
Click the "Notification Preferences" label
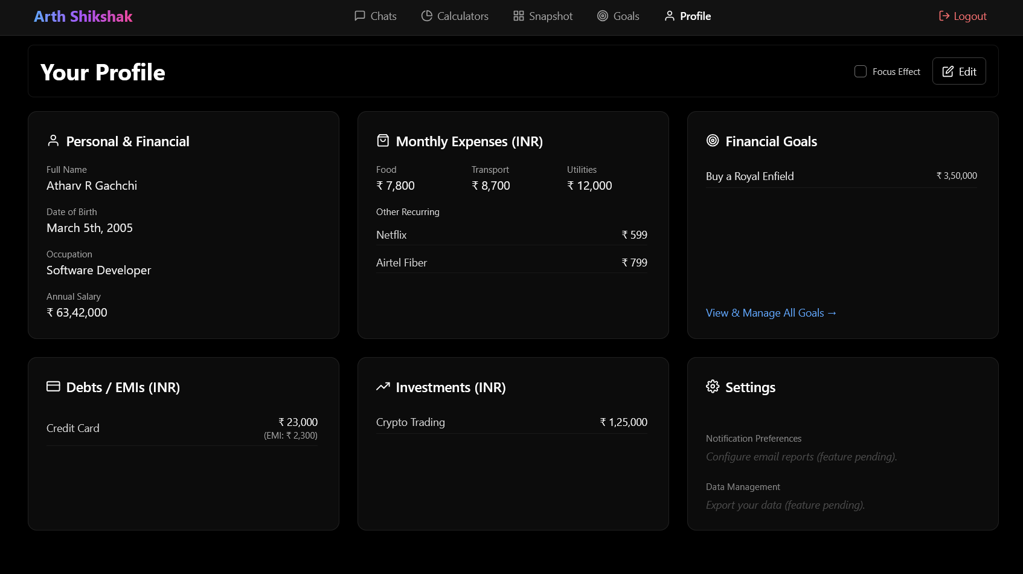[754, 439]
